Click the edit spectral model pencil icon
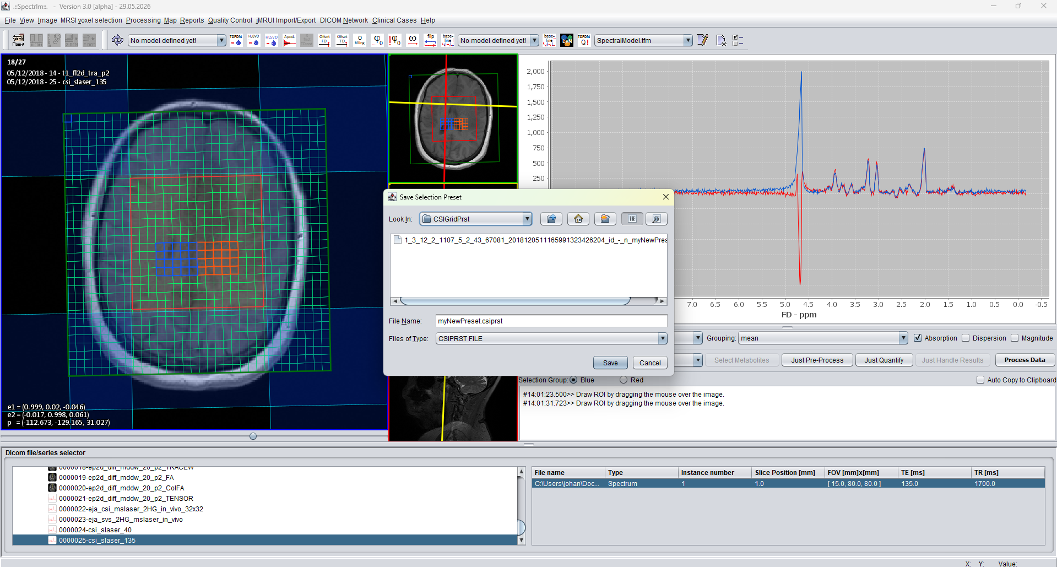1057x567 pixels. 702,40
